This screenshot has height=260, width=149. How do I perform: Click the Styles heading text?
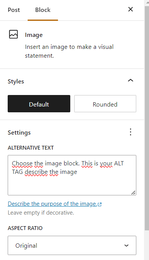(x=16, y=82)
